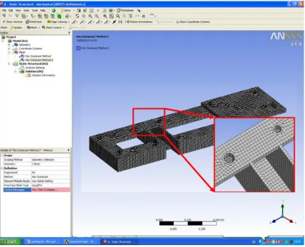This screenshot has width=305, height=247.
Task: Select Hex Dominant Method 2 tree item
Action: [39, 60]
